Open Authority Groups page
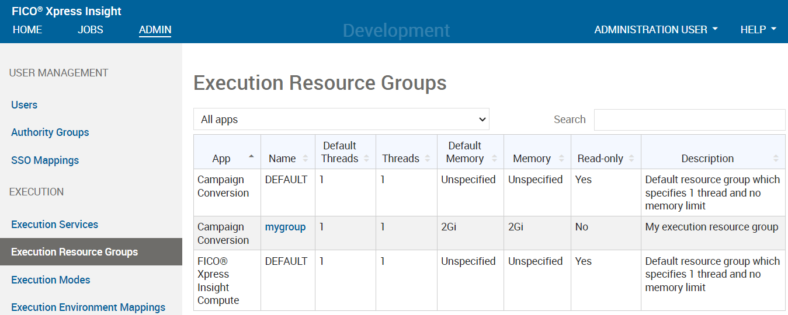This screenshot has width=788, height=315. (x=50, y=132)
